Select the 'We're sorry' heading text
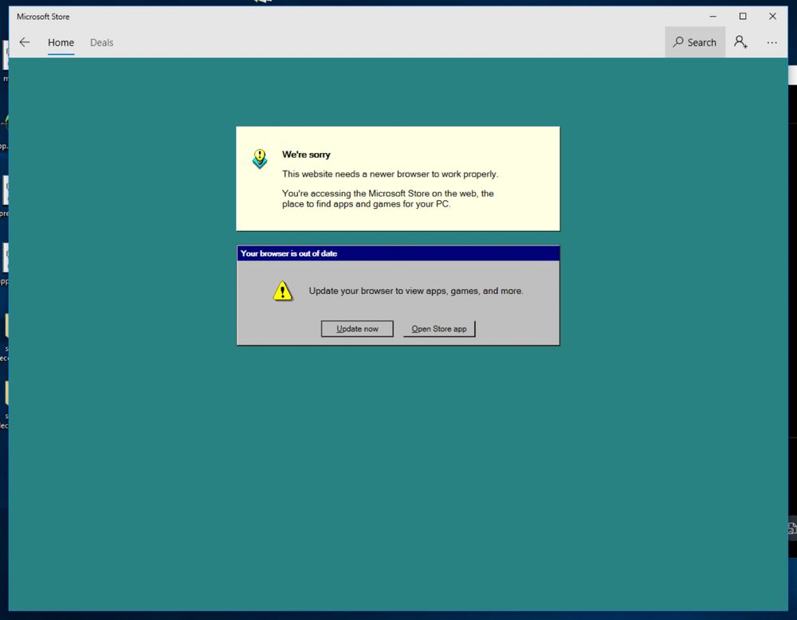 pyautogui.click(x=306, y=155)
